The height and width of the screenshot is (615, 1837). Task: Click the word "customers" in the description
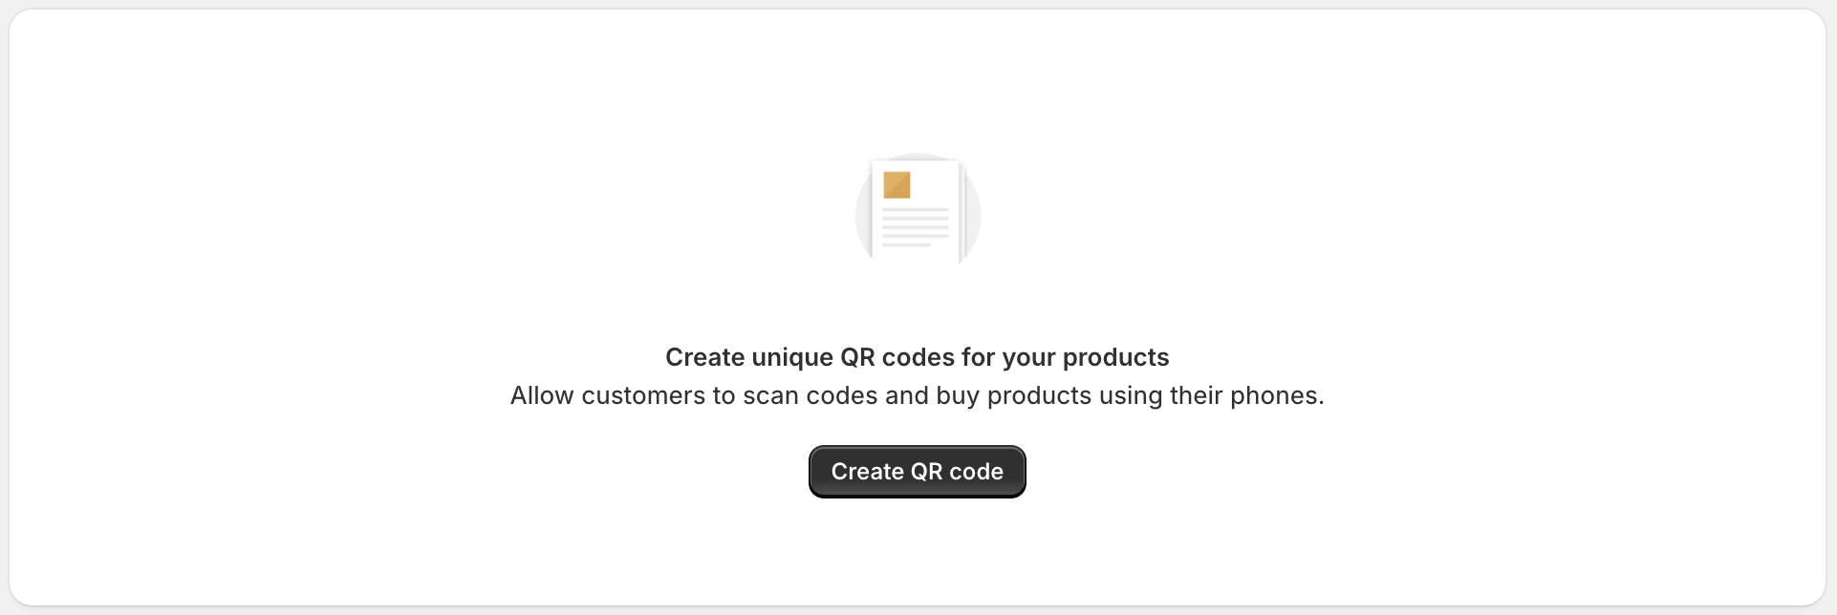tap(643, 395)
